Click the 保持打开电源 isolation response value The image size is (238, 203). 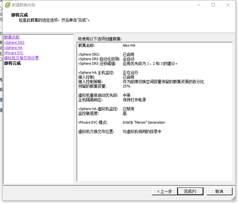(x=134, y=100)
